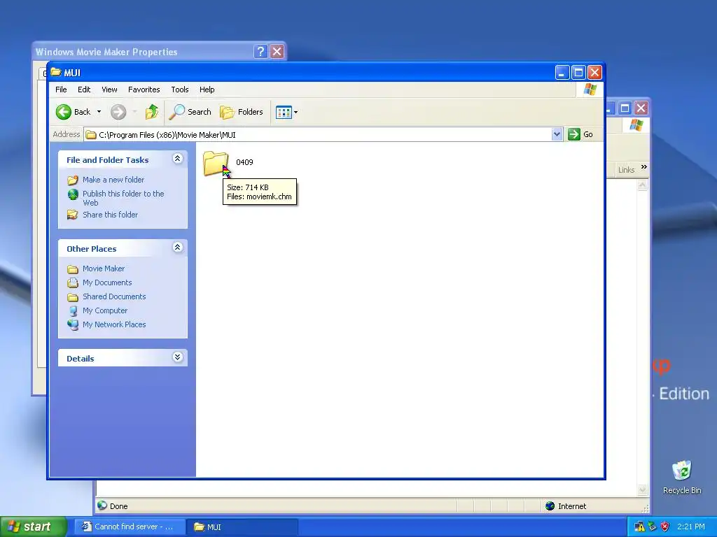The height and width of the screenshot is (537, 717).
Task: Select the 0409 folder icon
Action: (x=216, y=163)
